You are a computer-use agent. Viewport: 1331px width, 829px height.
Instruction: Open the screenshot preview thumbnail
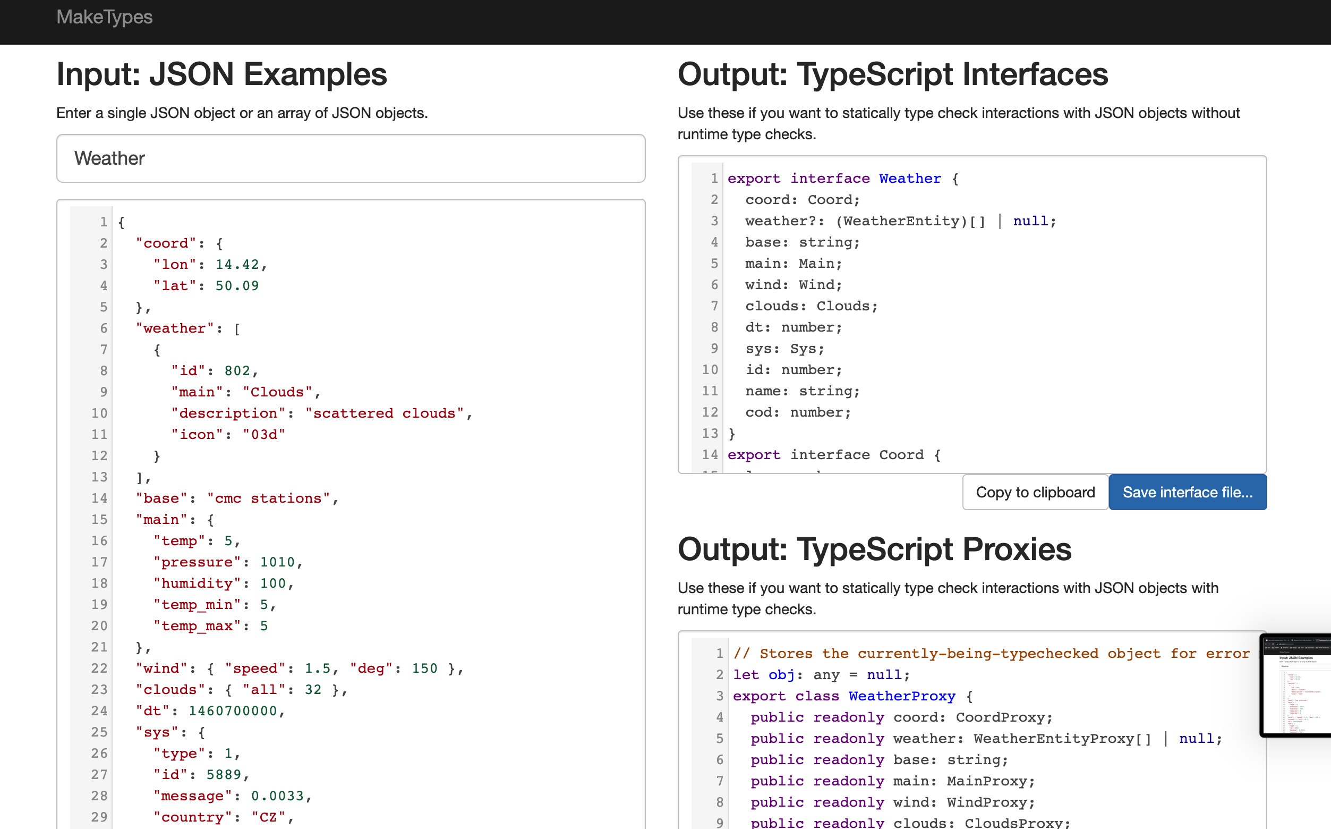click(x=1296, y=686)
